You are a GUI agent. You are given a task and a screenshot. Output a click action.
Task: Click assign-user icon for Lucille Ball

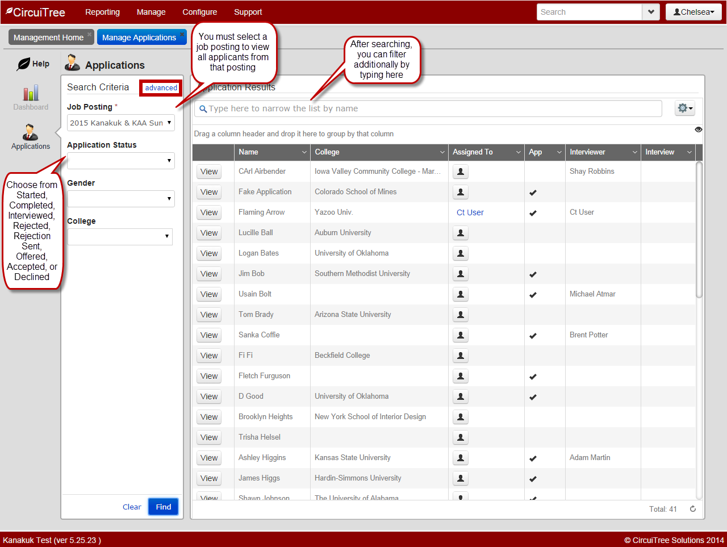click(460, 233)
